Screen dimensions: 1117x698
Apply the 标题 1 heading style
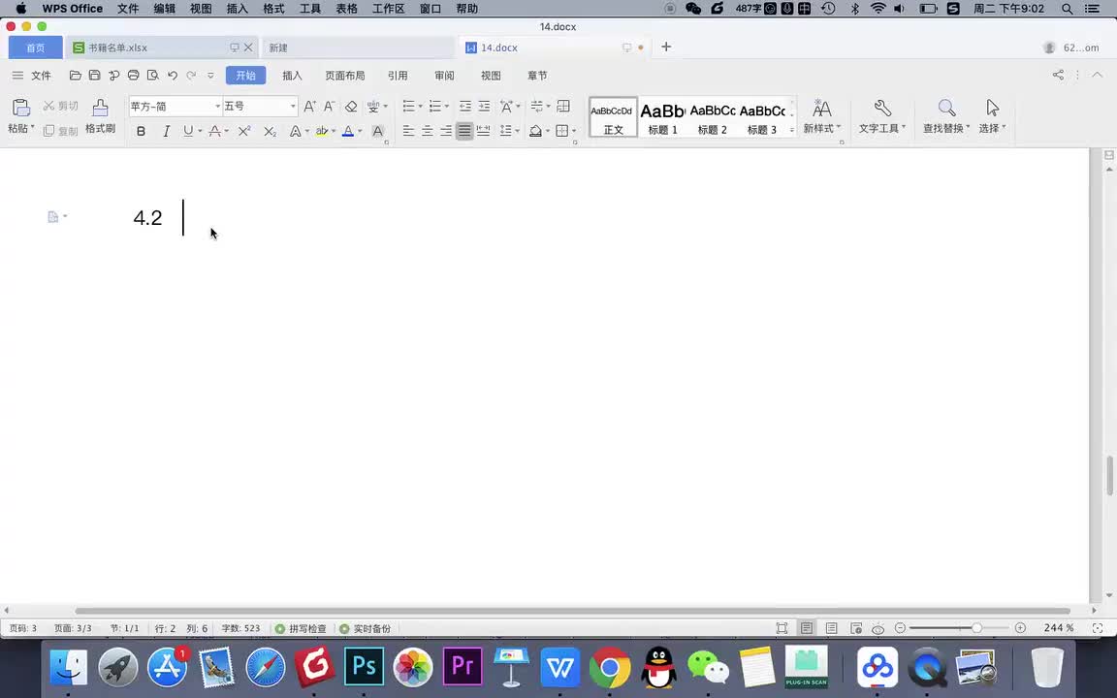click(x=662, y=117)
